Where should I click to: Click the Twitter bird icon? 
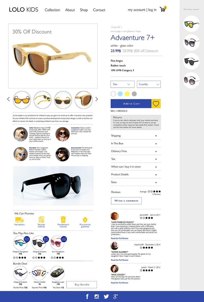tap(106, 296)
